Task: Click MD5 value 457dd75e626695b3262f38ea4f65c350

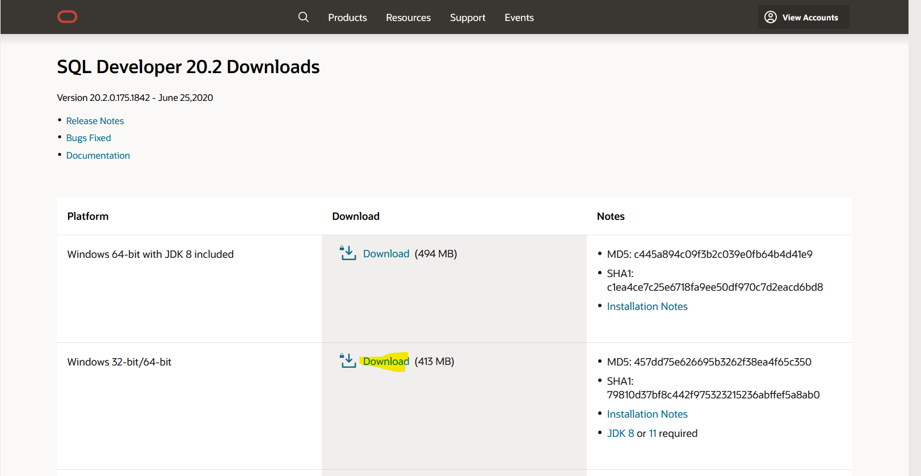Action: click(x=722, y=362)
